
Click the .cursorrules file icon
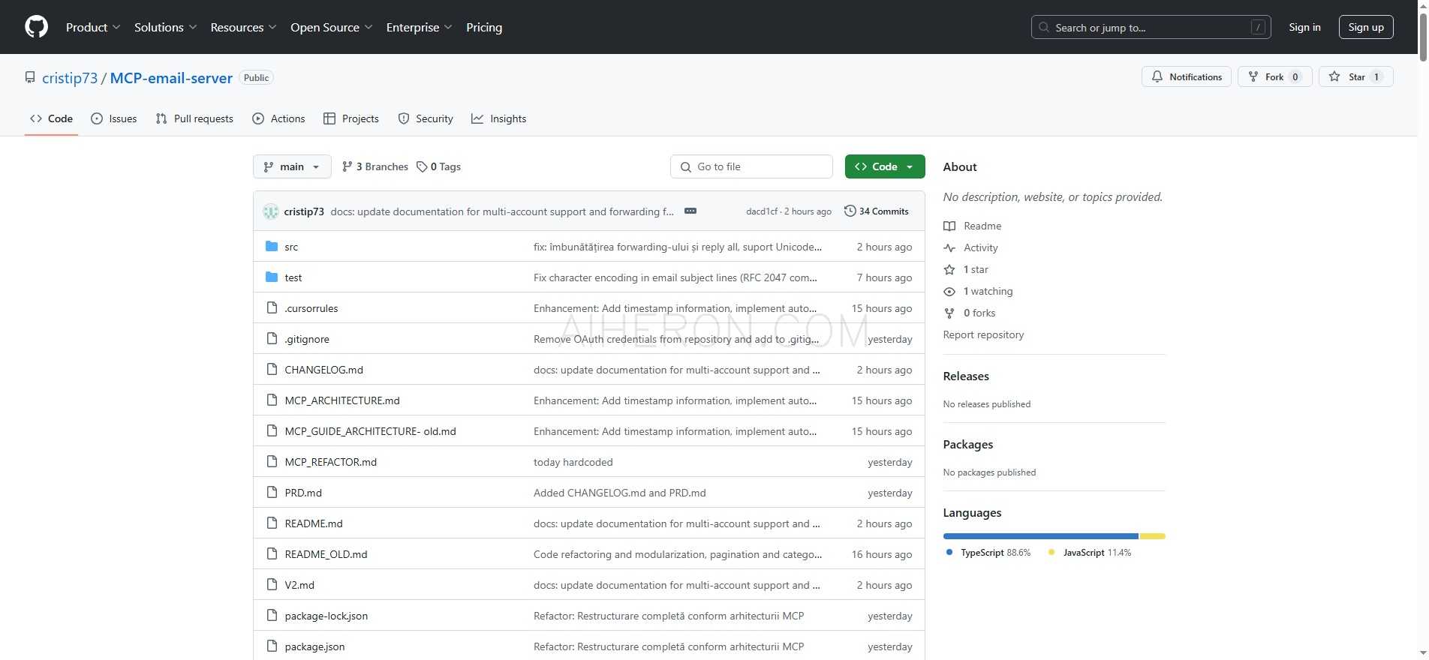click(x=272, y=308)
